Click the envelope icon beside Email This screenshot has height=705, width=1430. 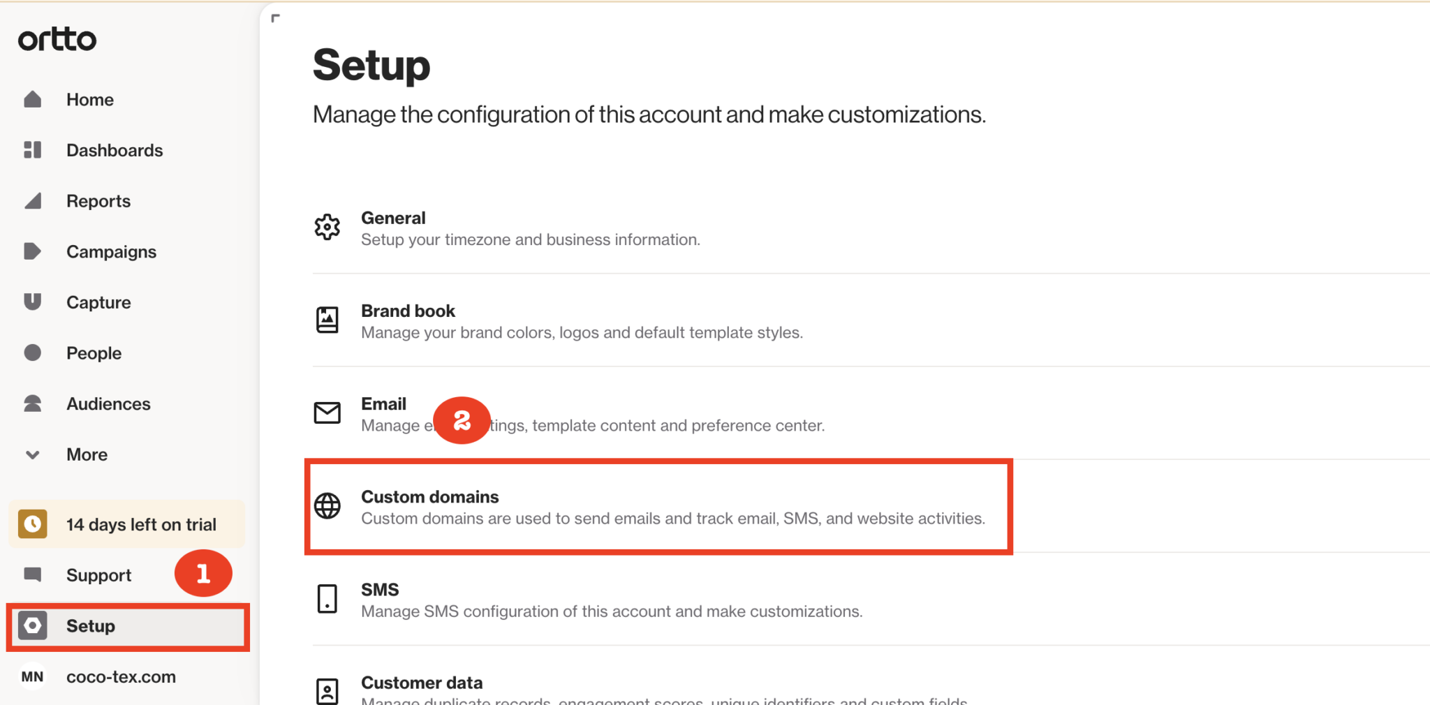327,413
